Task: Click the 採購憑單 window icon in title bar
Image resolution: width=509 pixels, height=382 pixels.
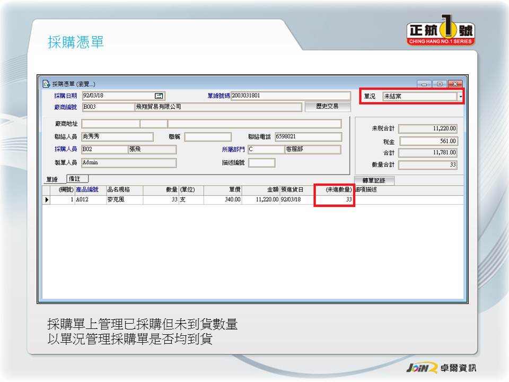Action: 46,84
